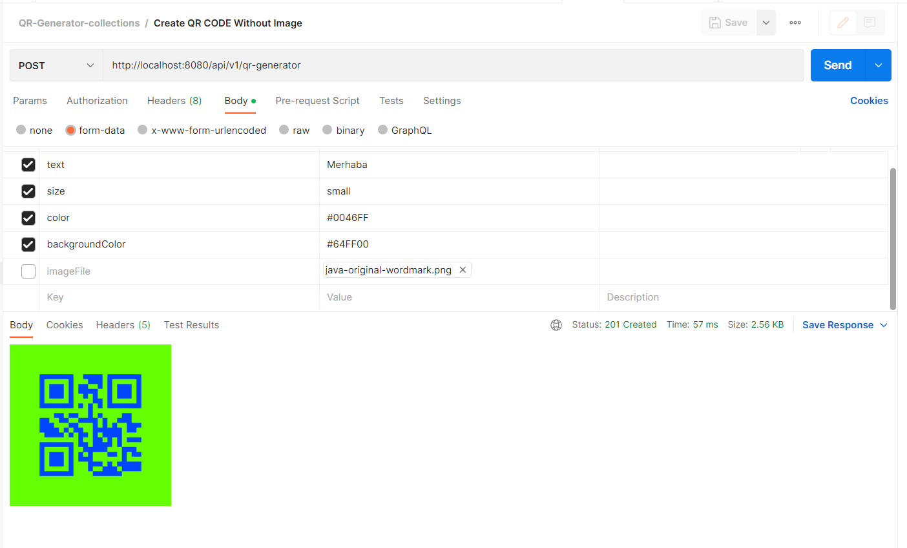Image resolution: width=907 pixels, height=548 pixels.
Task: Click the Create QR CODE Without Image title
Action: point(228,23)
